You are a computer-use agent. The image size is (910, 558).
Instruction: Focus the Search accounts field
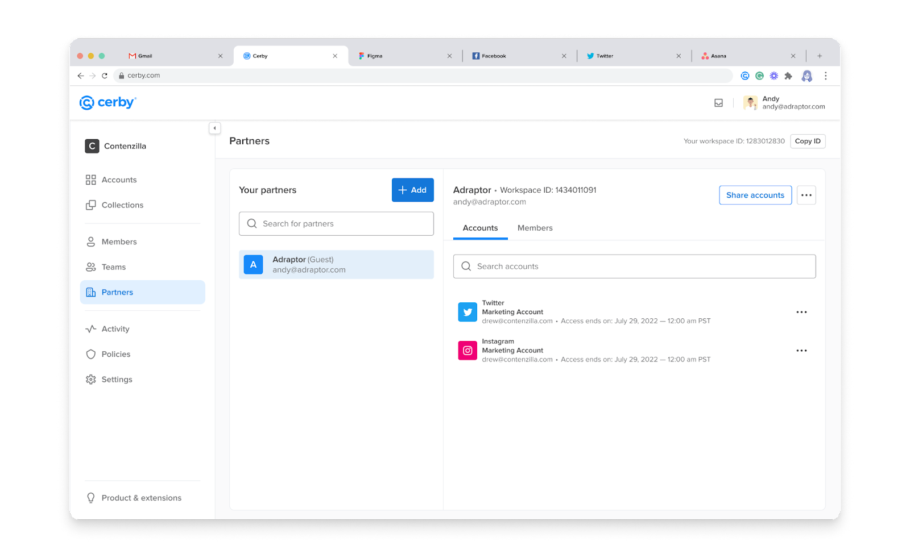[634, 266]
